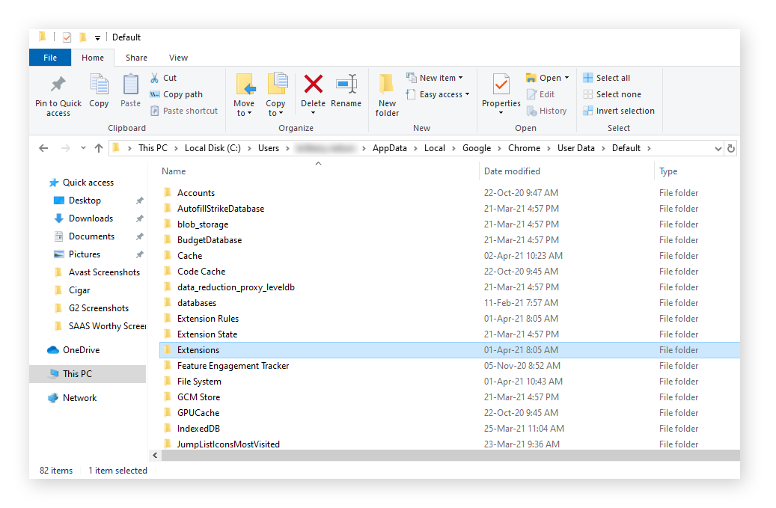The height and width of the screenshot is (508, 776).
Task: Switch to the View ribbon tab
Action: pos(178,57)
